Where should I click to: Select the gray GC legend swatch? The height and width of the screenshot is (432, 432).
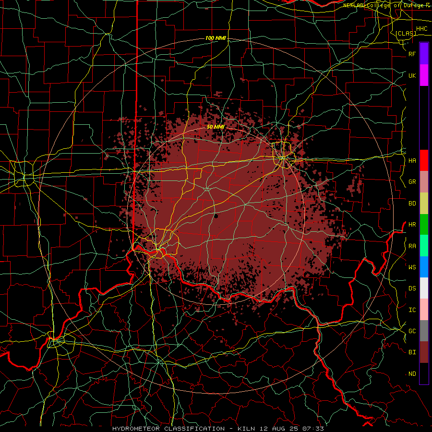click(x=424, y=331)
